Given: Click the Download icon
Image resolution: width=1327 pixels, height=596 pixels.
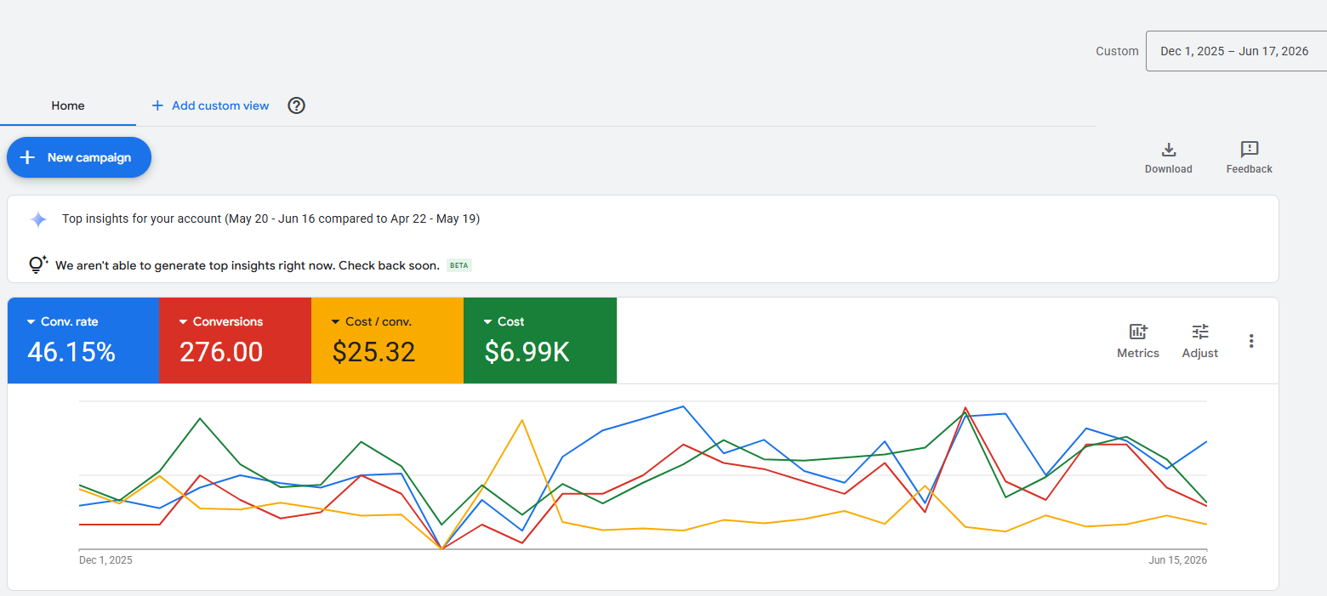Looking at the screenshot, I should point(1169,150).
